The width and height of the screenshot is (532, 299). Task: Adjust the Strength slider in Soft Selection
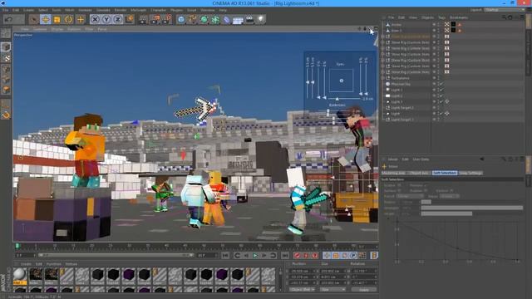coord(472,208)
